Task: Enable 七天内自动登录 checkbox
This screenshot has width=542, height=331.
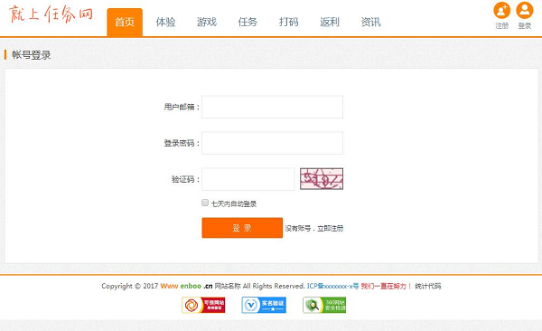Action: point(205,203)
